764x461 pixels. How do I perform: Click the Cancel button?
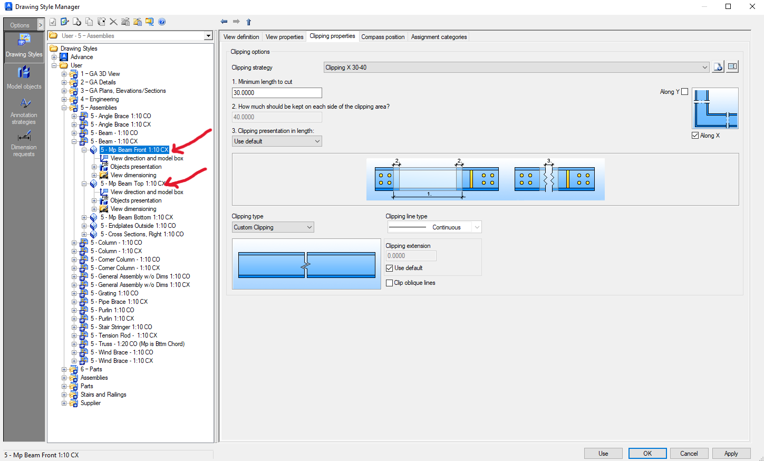click(689, 454)
